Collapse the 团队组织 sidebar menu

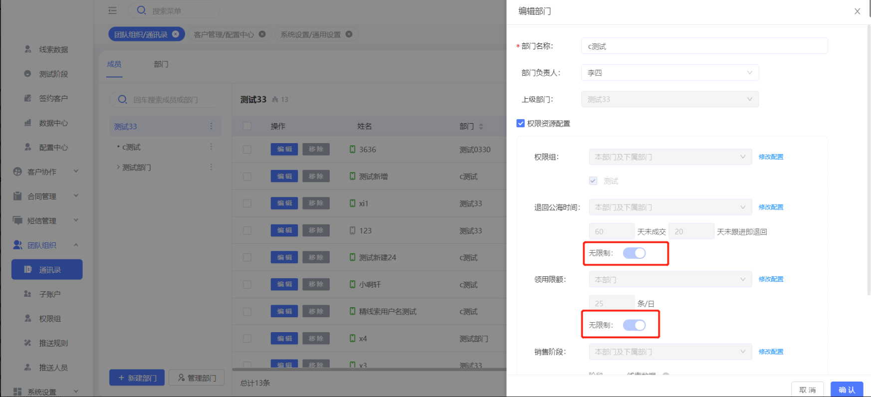(x=76, y=245)
